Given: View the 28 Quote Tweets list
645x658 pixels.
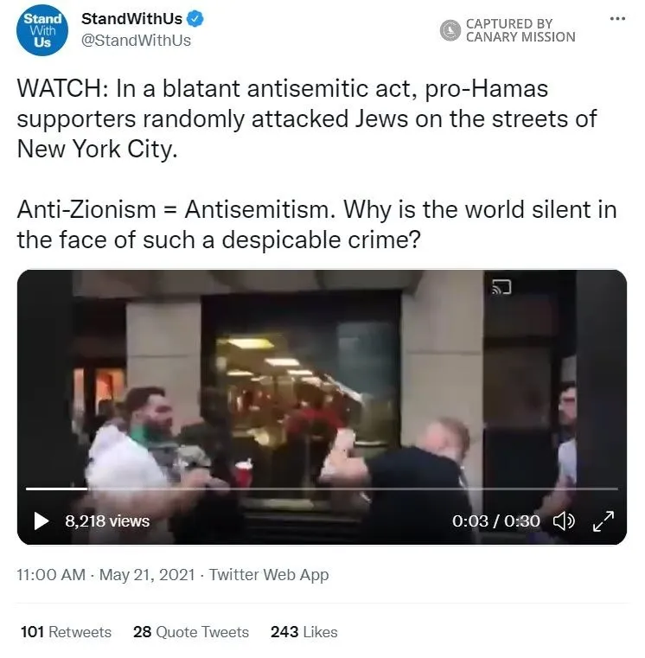Looking at the screenshot, I should [x=191, y=632].
